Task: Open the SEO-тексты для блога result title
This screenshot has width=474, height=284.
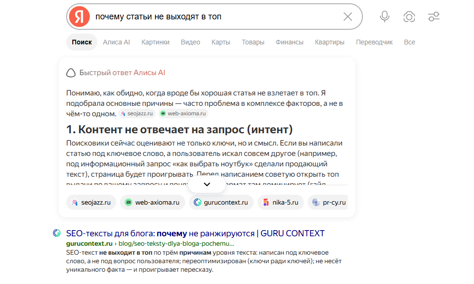Action: (x=195, y=233)
